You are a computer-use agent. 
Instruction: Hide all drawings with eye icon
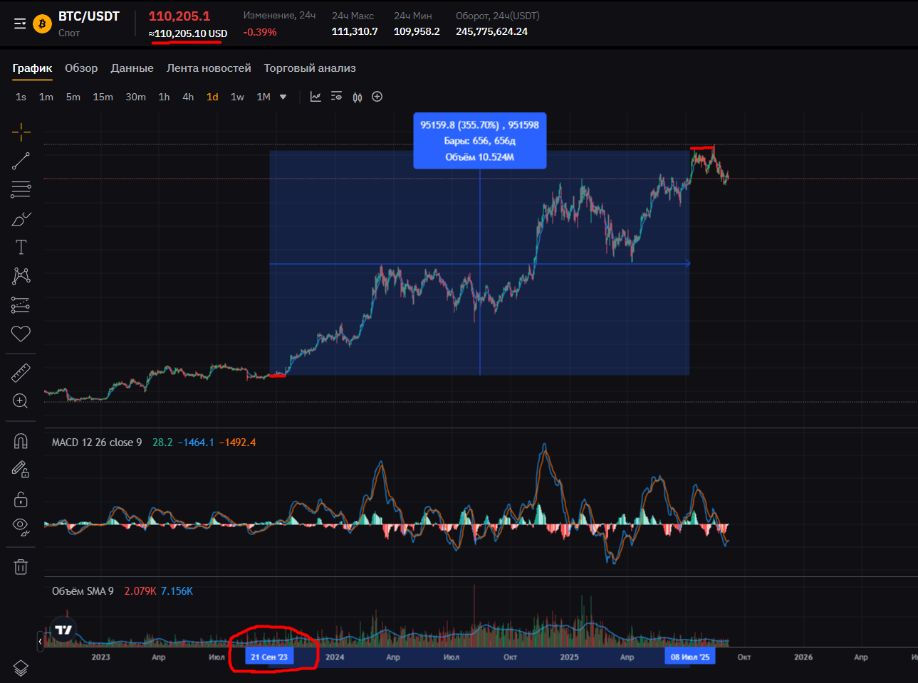tap(21, 527)
